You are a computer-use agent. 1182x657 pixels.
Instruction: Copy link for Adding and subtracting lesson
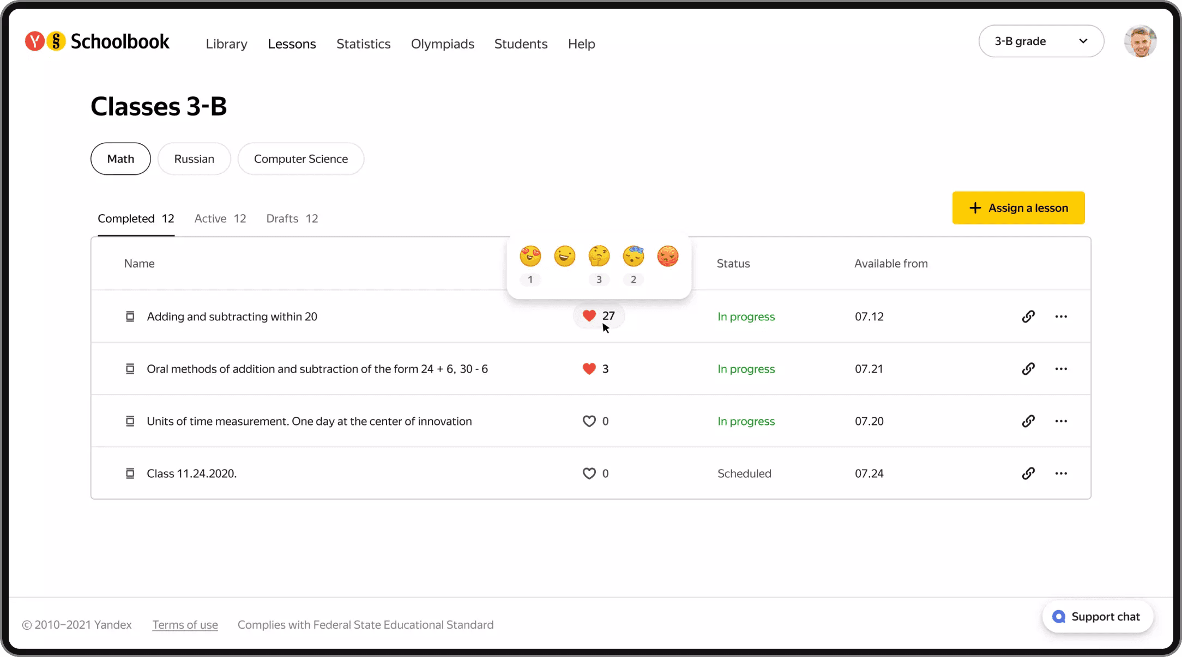click(1028, 317)
